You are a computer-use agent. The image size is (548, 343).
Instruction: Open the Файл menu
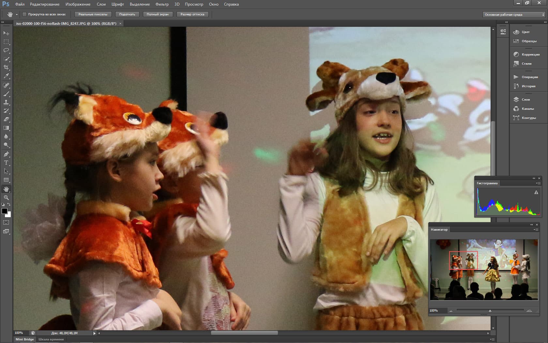20,4
